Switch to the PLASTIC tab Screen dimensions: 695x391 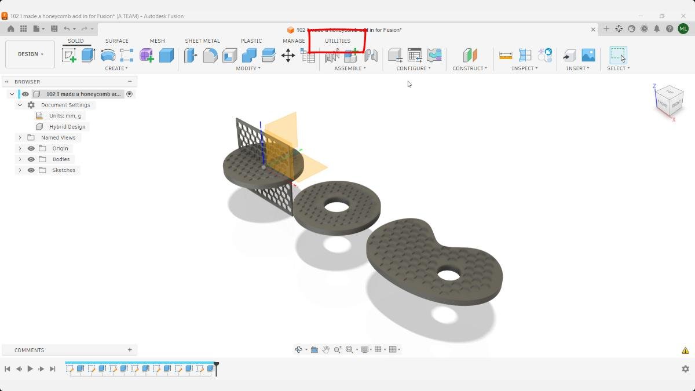coord(251,41)
